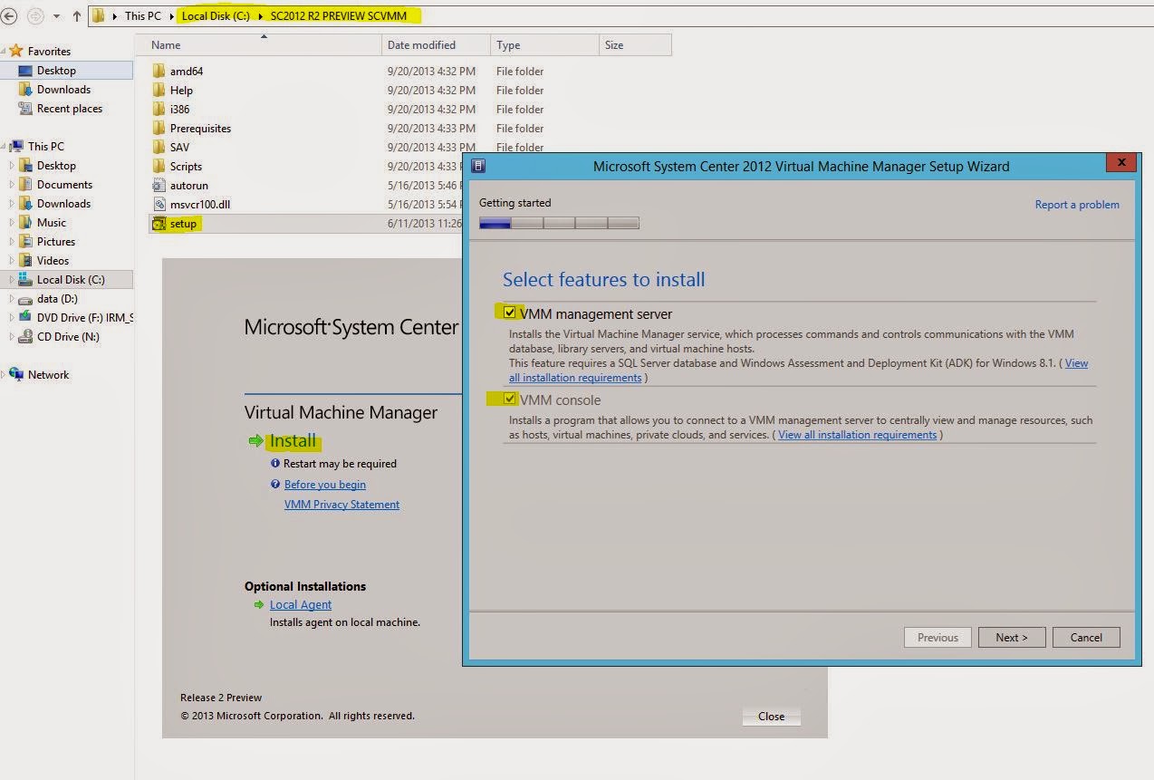1154x780 pixels.
Task: Select Desktop under Favorites in sidebar
Action: click(x=66, y=70)
